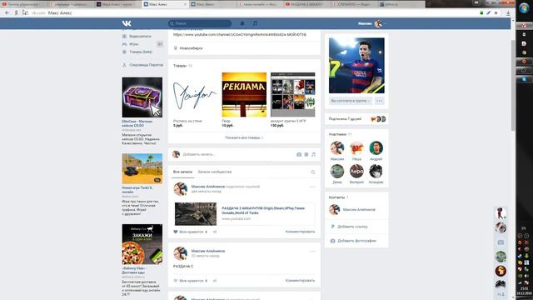Open the group avatar photo of the footballer
The height and width of the screenshot is (300, 533).
coord(356,65)
